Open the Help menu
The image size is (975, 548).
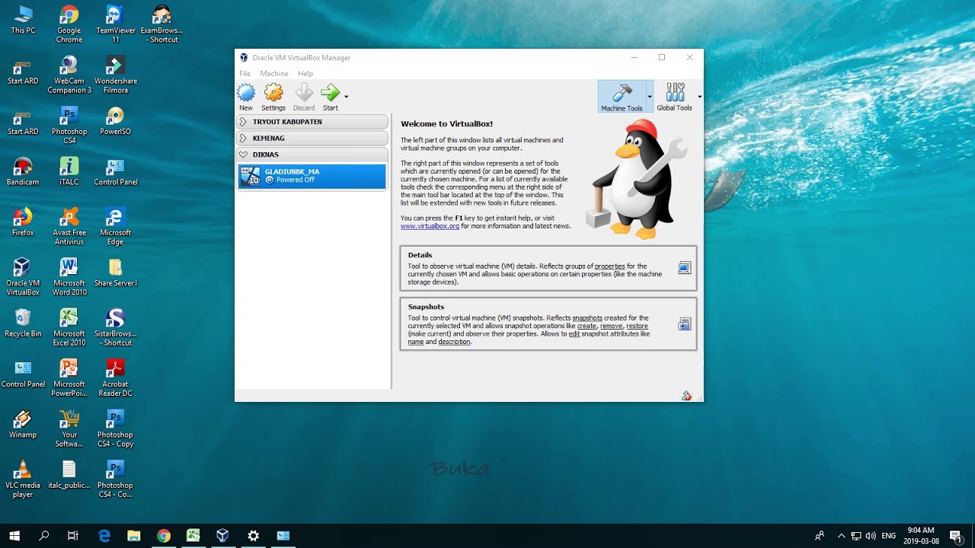(x=305, y=74)
